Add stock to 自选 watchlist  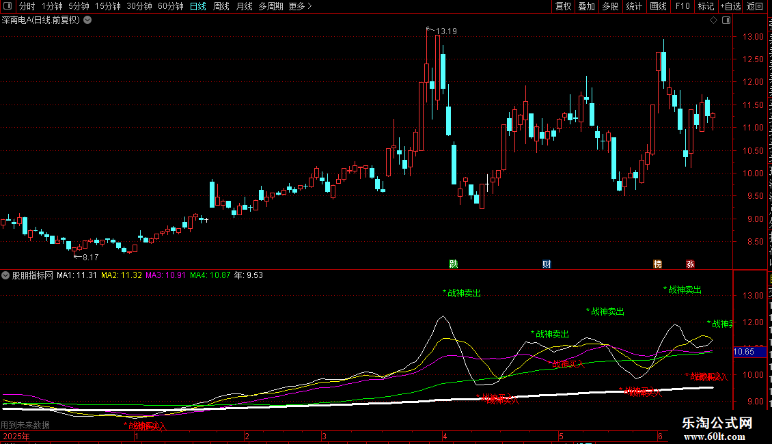pyautogui.click(x=730, y=6)
